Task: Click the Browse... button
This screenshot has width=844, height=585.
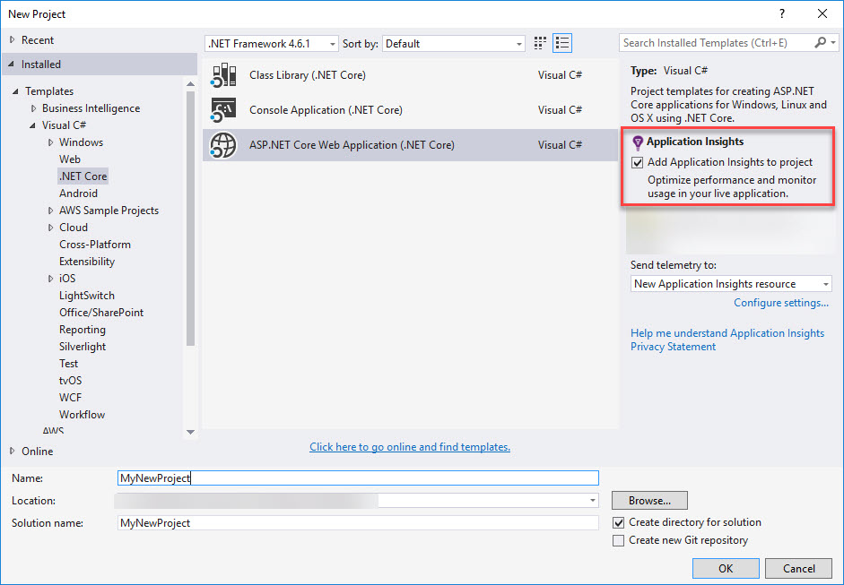Action: 649,501
